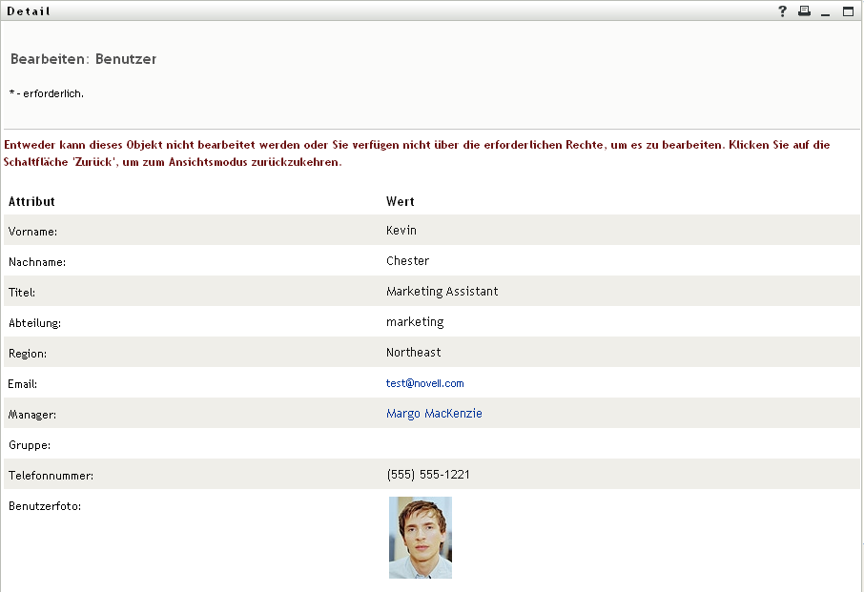Click the Attribut column header
Image resolution: width=864 pixels, height=592 pixels.
tap(31, 202)
